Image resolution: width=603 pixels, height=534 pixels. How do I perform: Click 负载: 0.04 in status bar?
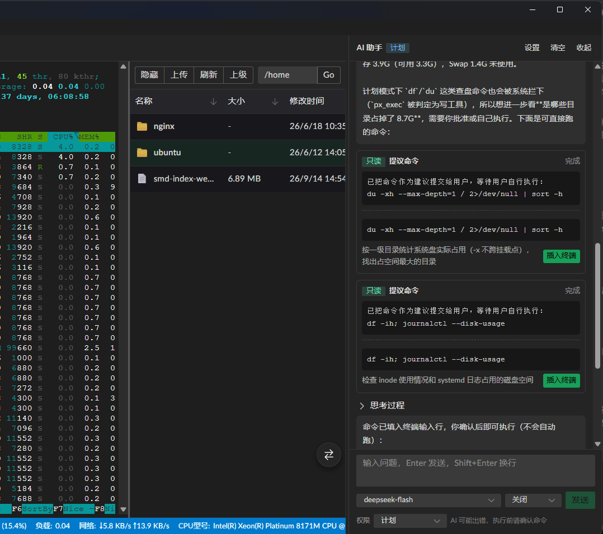tap(53, 526)
